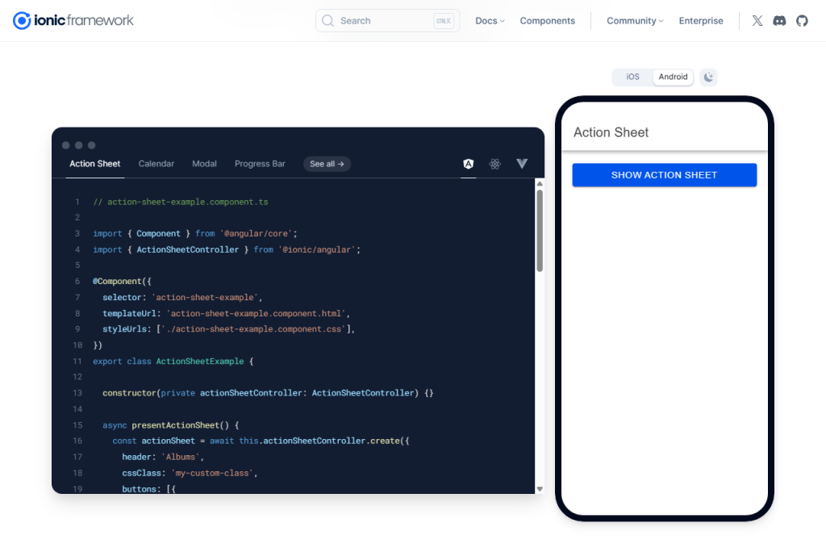Viewport: 826px width, 552px height.
Task: Toggle dark mode with moon icon
Action: [x=708, y=77]
